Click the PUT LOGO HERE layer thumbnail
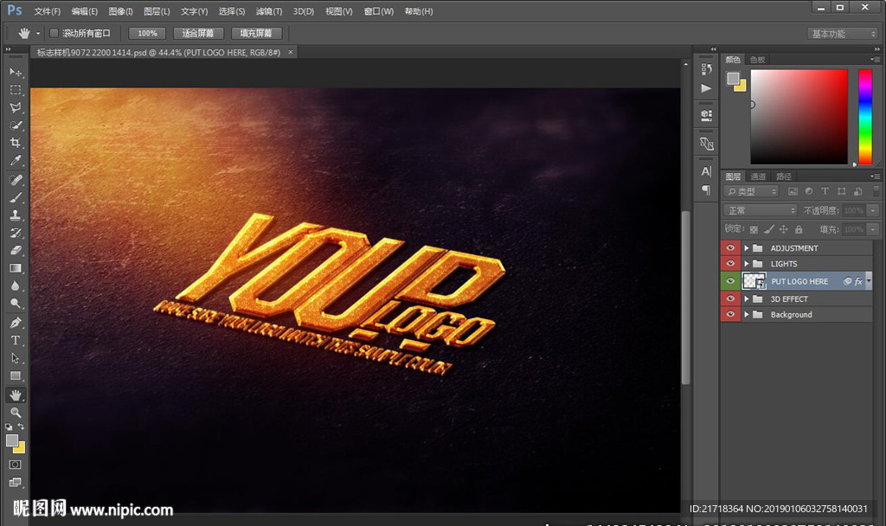Screen dimensions: 886x526 click(754, 281)
